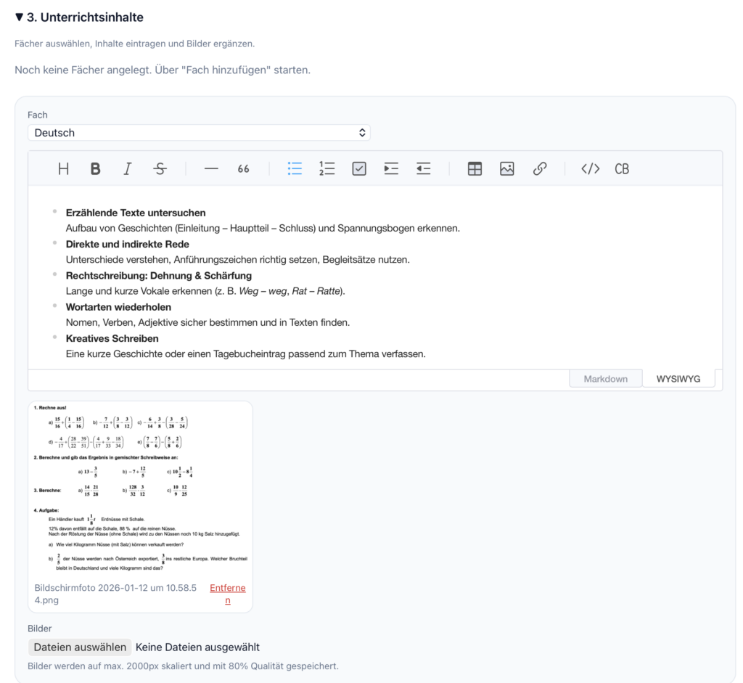Insert a blockquote using the 66 icon
The image size is (743, 683).
(x=243, y=169)
